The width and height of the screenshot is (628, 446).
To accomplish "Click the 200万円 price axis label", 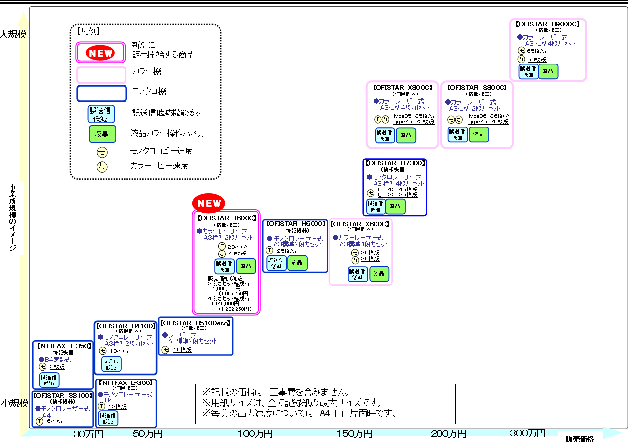I will pyautogui.click(x=448, y=434).
